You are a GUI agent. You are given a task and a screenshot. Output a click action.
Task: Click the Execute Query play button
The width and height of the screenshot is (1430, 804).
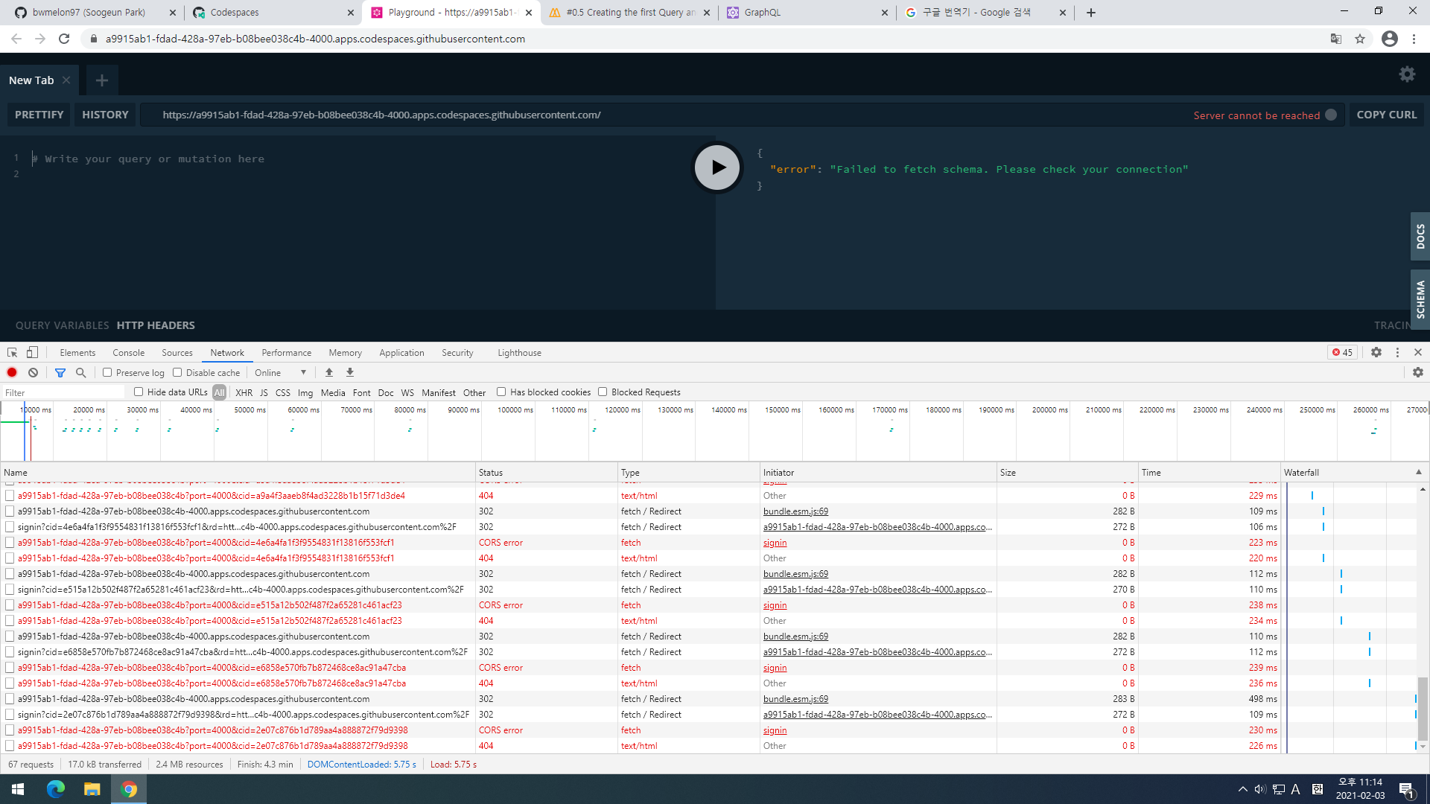(717, 167)
